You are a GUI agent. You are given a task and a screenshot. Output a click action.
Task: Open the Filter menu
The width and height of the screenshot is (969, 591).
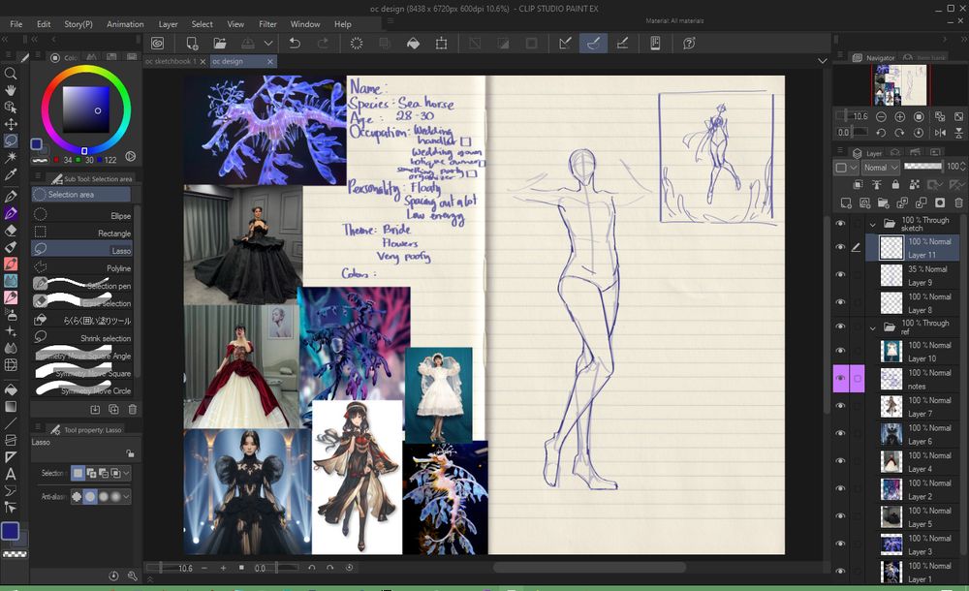coord(267,24)
